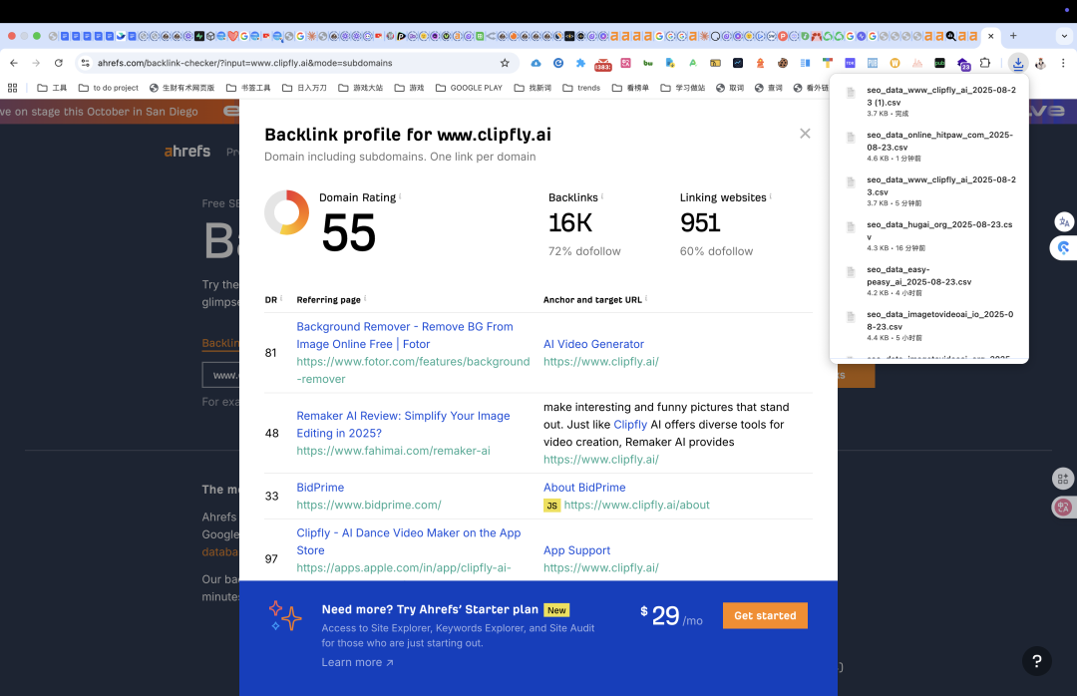Click the blue cloud download extension icon
Viewport: 1077px width, 696px height.
pos(536,63)
